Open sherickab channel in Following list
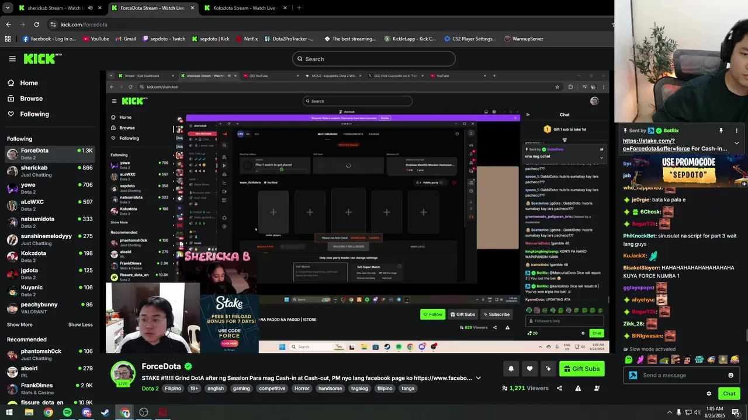The height and width of the screenshot is (420, 748). [49, 171]
